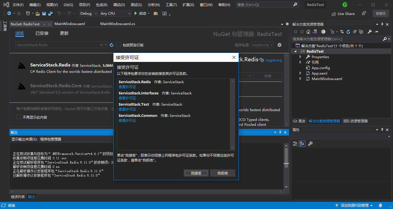Click the Save file toolbar icon
Image resolution: width=393 pixels, height=209 pixels.
pos(44,14)
